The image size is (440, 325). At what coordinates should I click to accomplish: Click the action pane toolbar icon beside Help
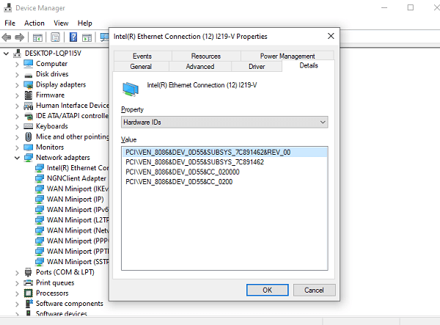(87, 37)
